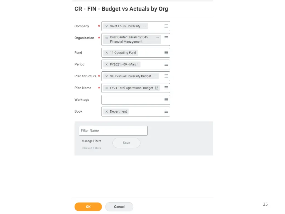Open the Company field prompt list icon

pos(166,26)
